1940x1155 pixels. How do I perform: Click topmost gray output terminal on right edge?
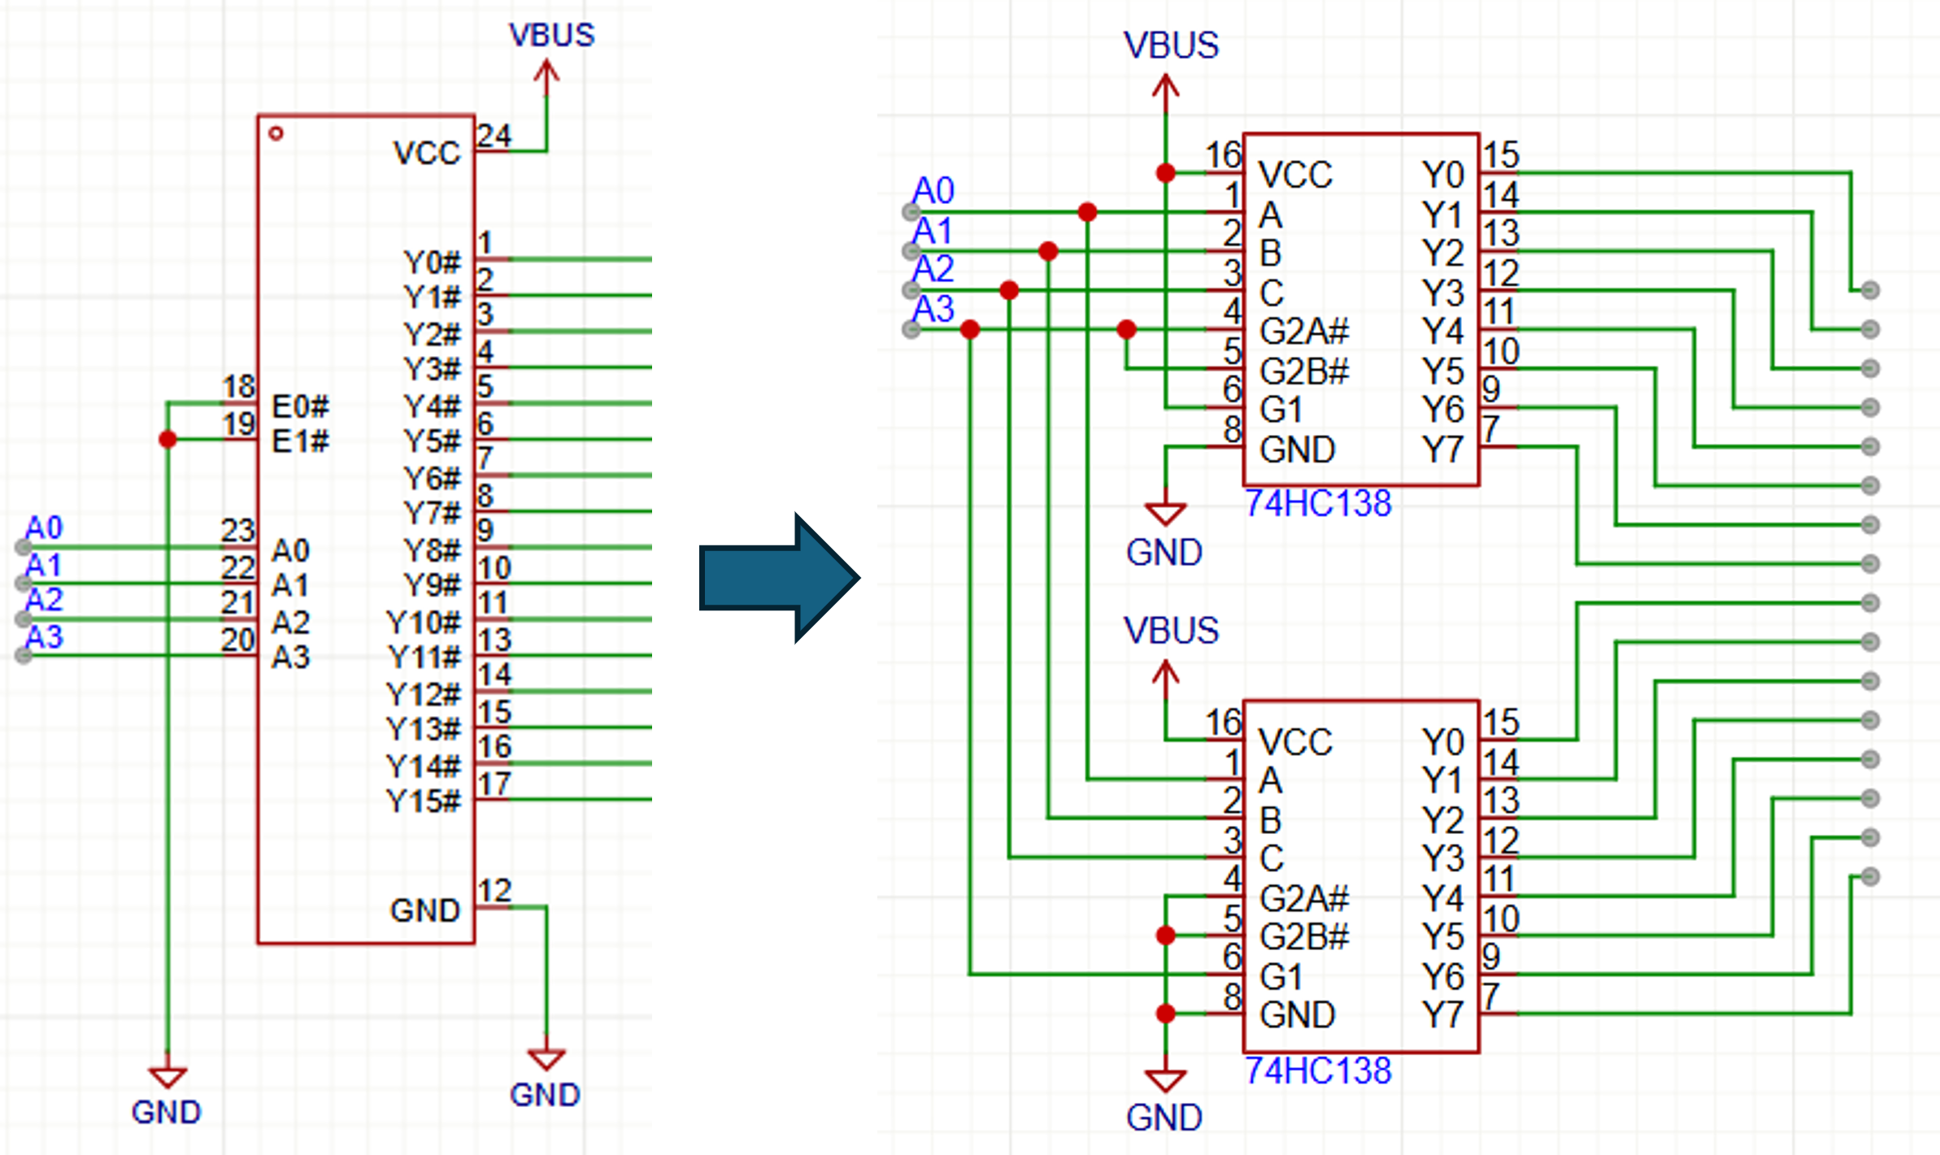pyautogui.click(x=1870, y=290)
